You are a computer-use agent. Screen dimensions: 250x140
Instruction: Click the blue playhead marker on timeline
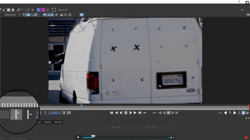click(82, 105)
